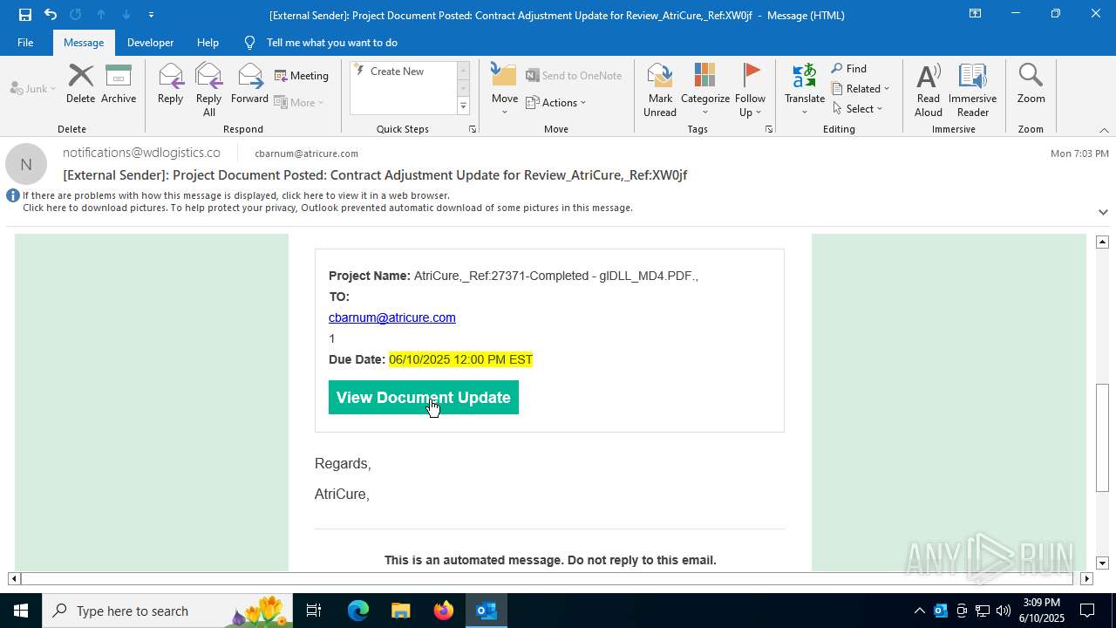Open the Actions dropdown

556,102
